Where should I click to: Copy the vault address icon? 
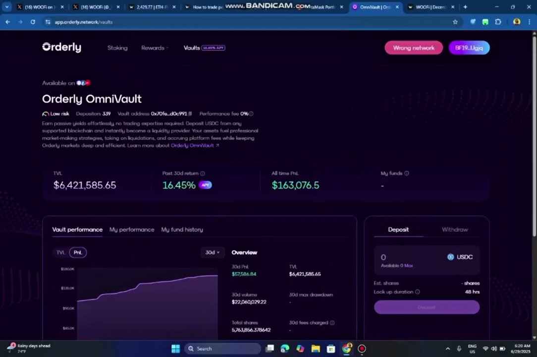[x=190, y=114]
